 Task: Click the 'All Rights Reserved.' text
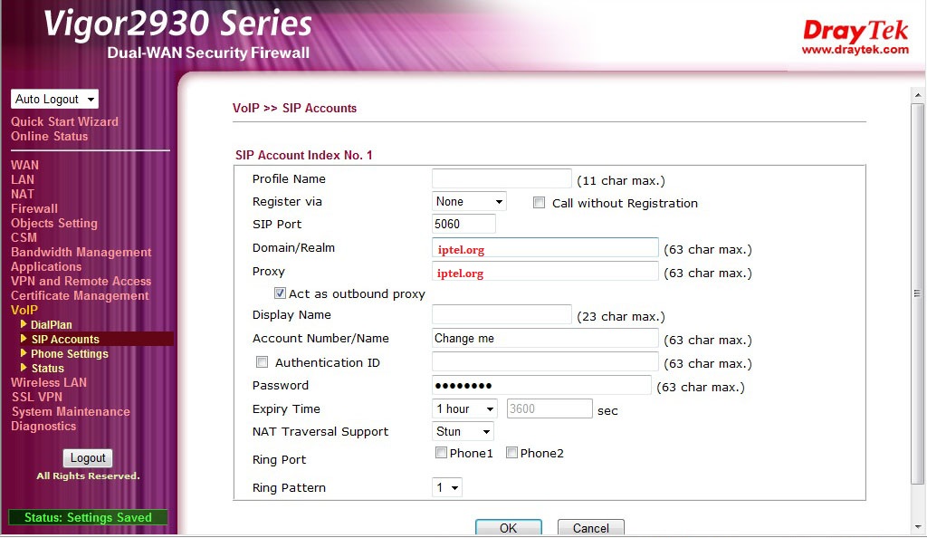click(x=88, y=476)
